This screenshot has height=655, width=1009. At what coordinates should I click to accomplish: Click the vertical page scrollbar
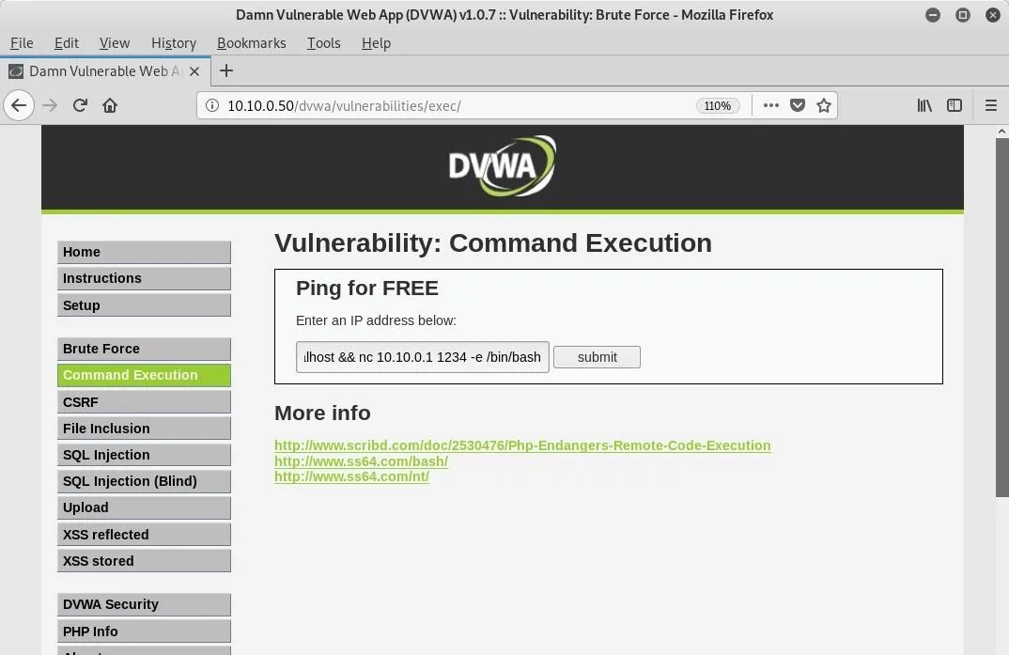[x=1001, y=317]
